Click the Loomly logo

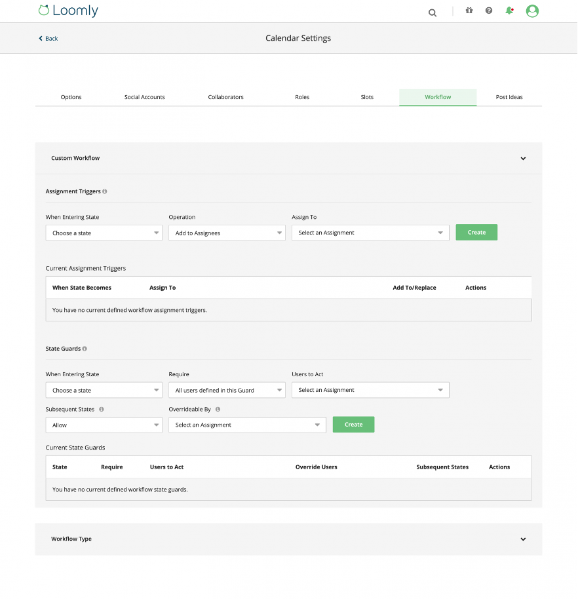[x=67, y=10]
